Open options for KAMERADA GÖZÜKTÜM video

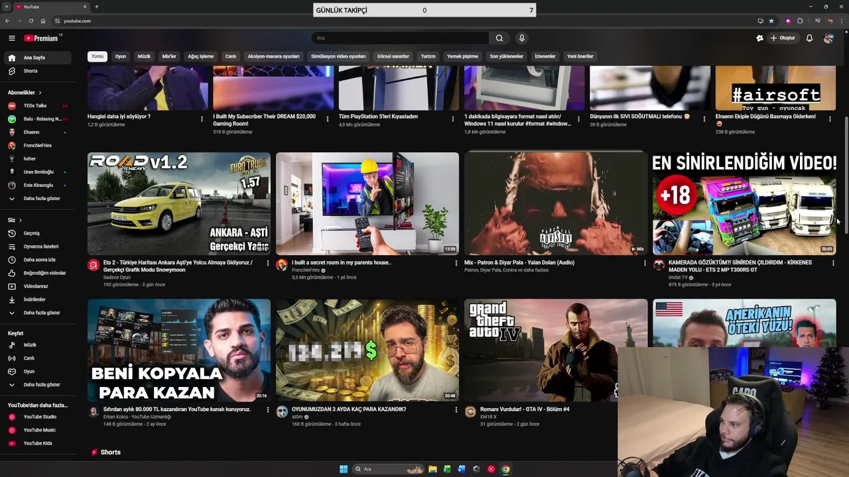coord(833,263)
